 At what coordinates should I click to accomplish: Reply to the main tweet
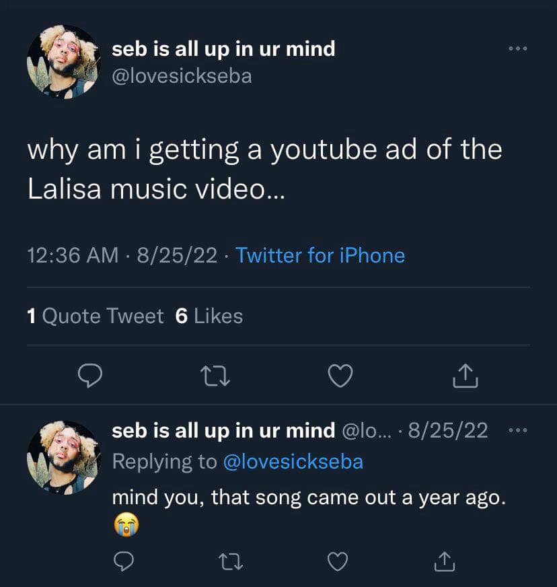(89, 376)
